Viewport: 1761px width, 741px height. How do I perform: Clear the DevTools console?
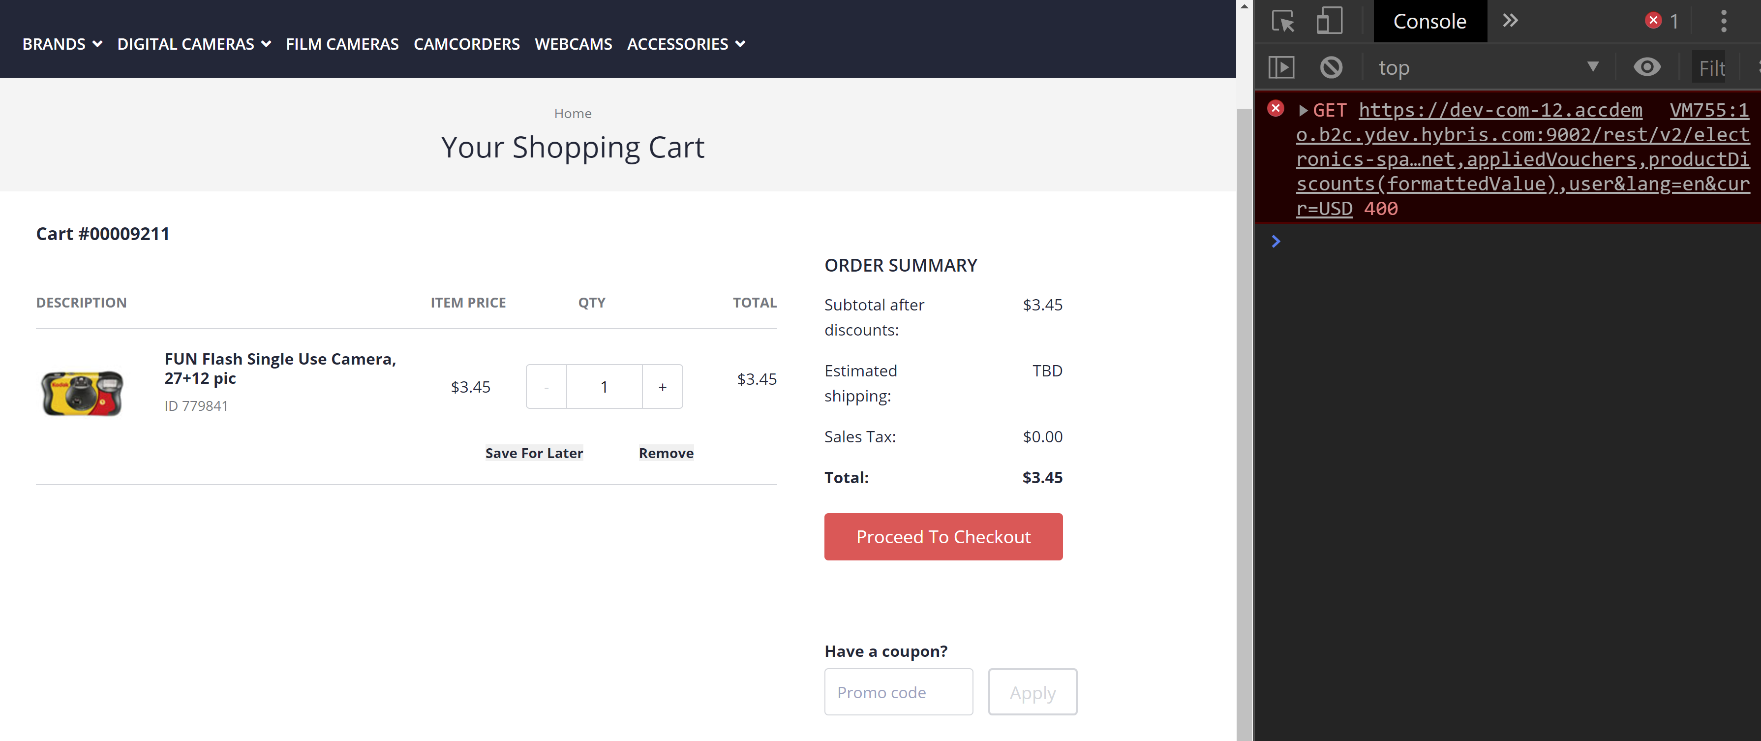1331,67
